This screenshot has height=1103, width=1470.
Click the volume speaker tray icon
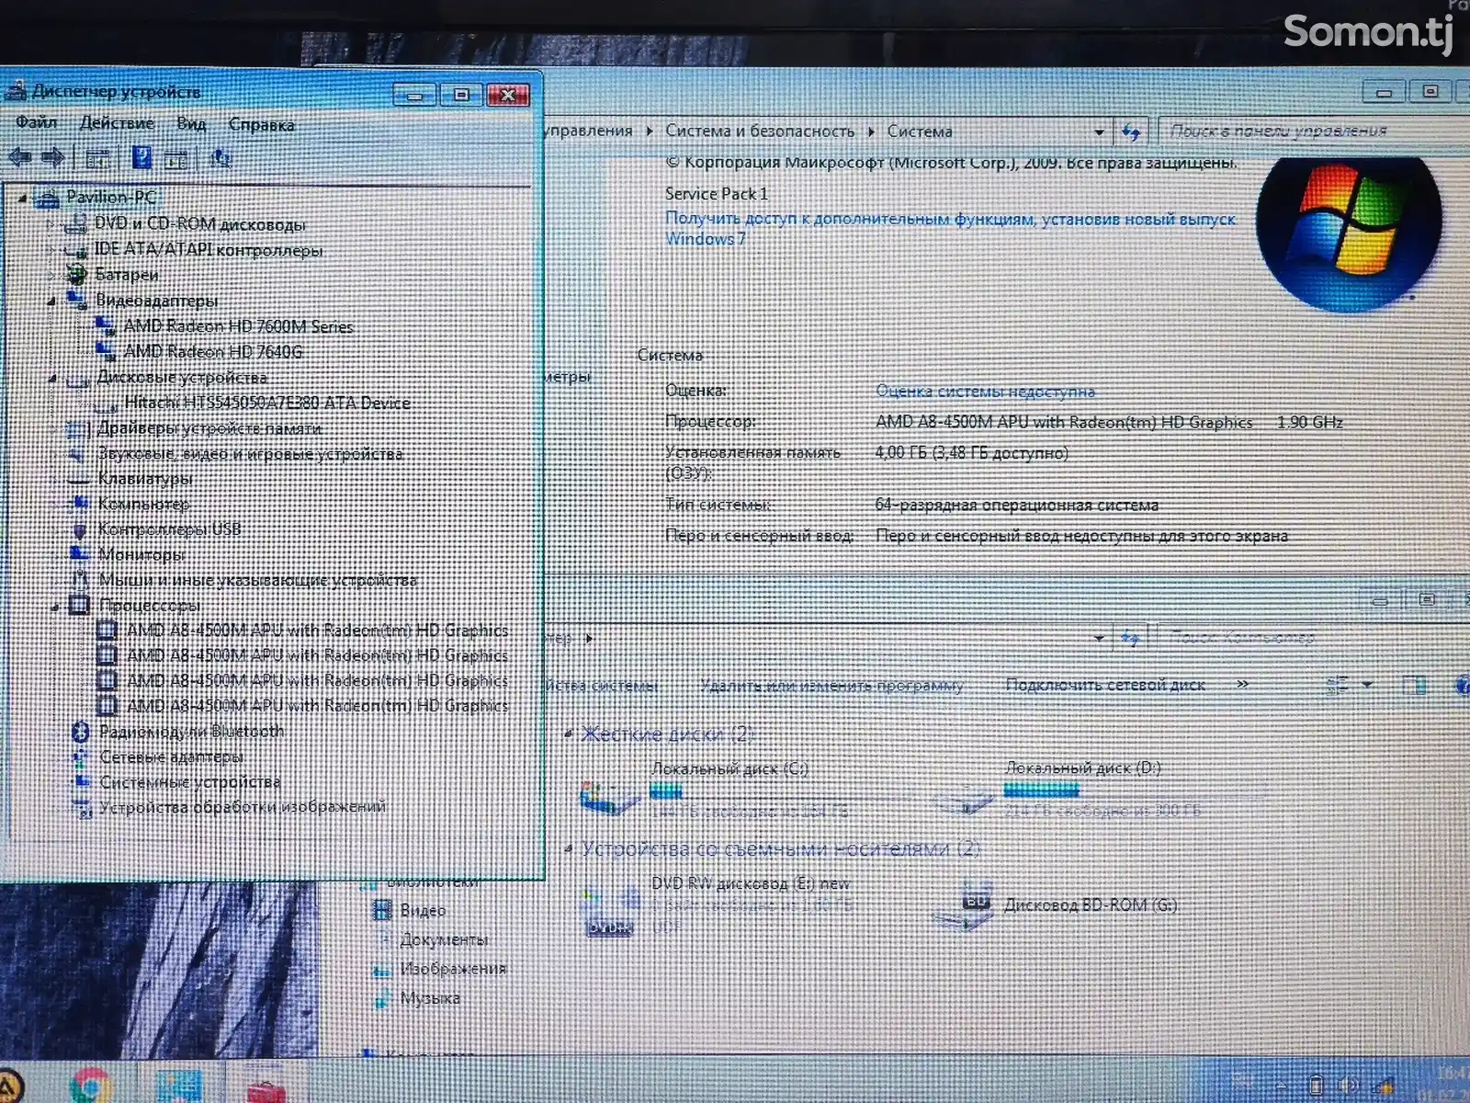coord(1348,1085)
